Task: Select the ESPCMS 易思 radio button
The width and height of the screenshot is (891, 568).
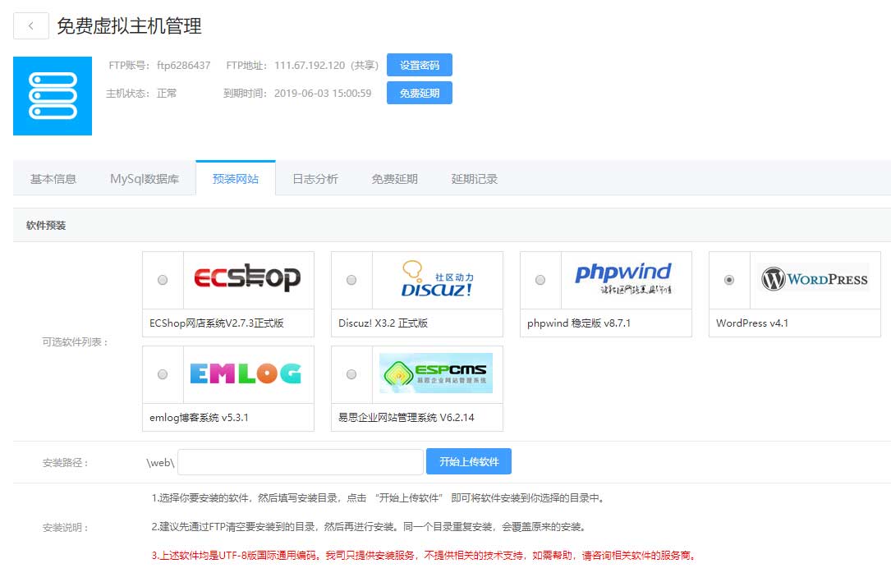Action: point(351,374)
